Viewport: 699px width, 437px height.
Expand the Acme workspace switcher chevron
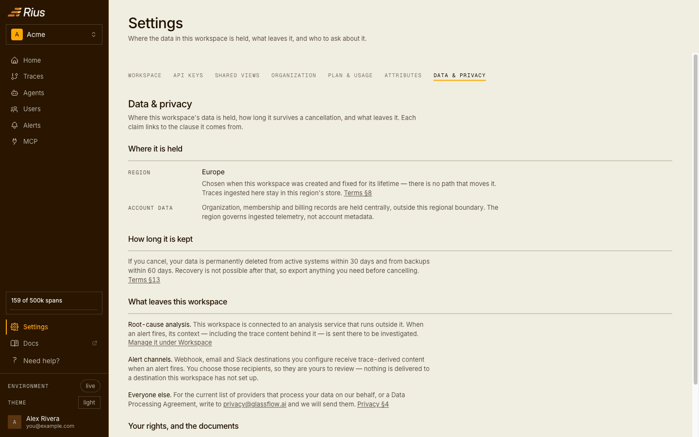pos(94,34)
